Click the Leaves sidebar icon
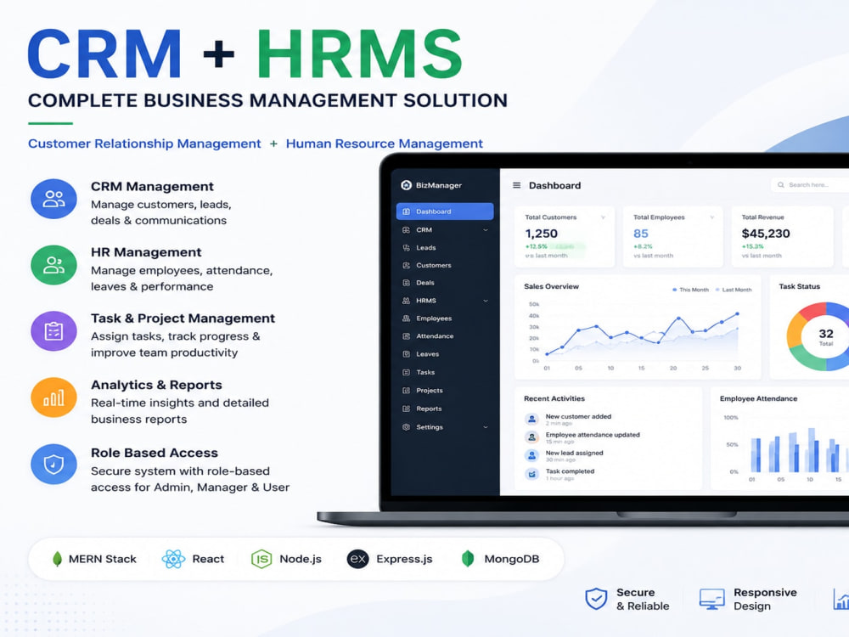849x637 pixels. click(406, 354)
